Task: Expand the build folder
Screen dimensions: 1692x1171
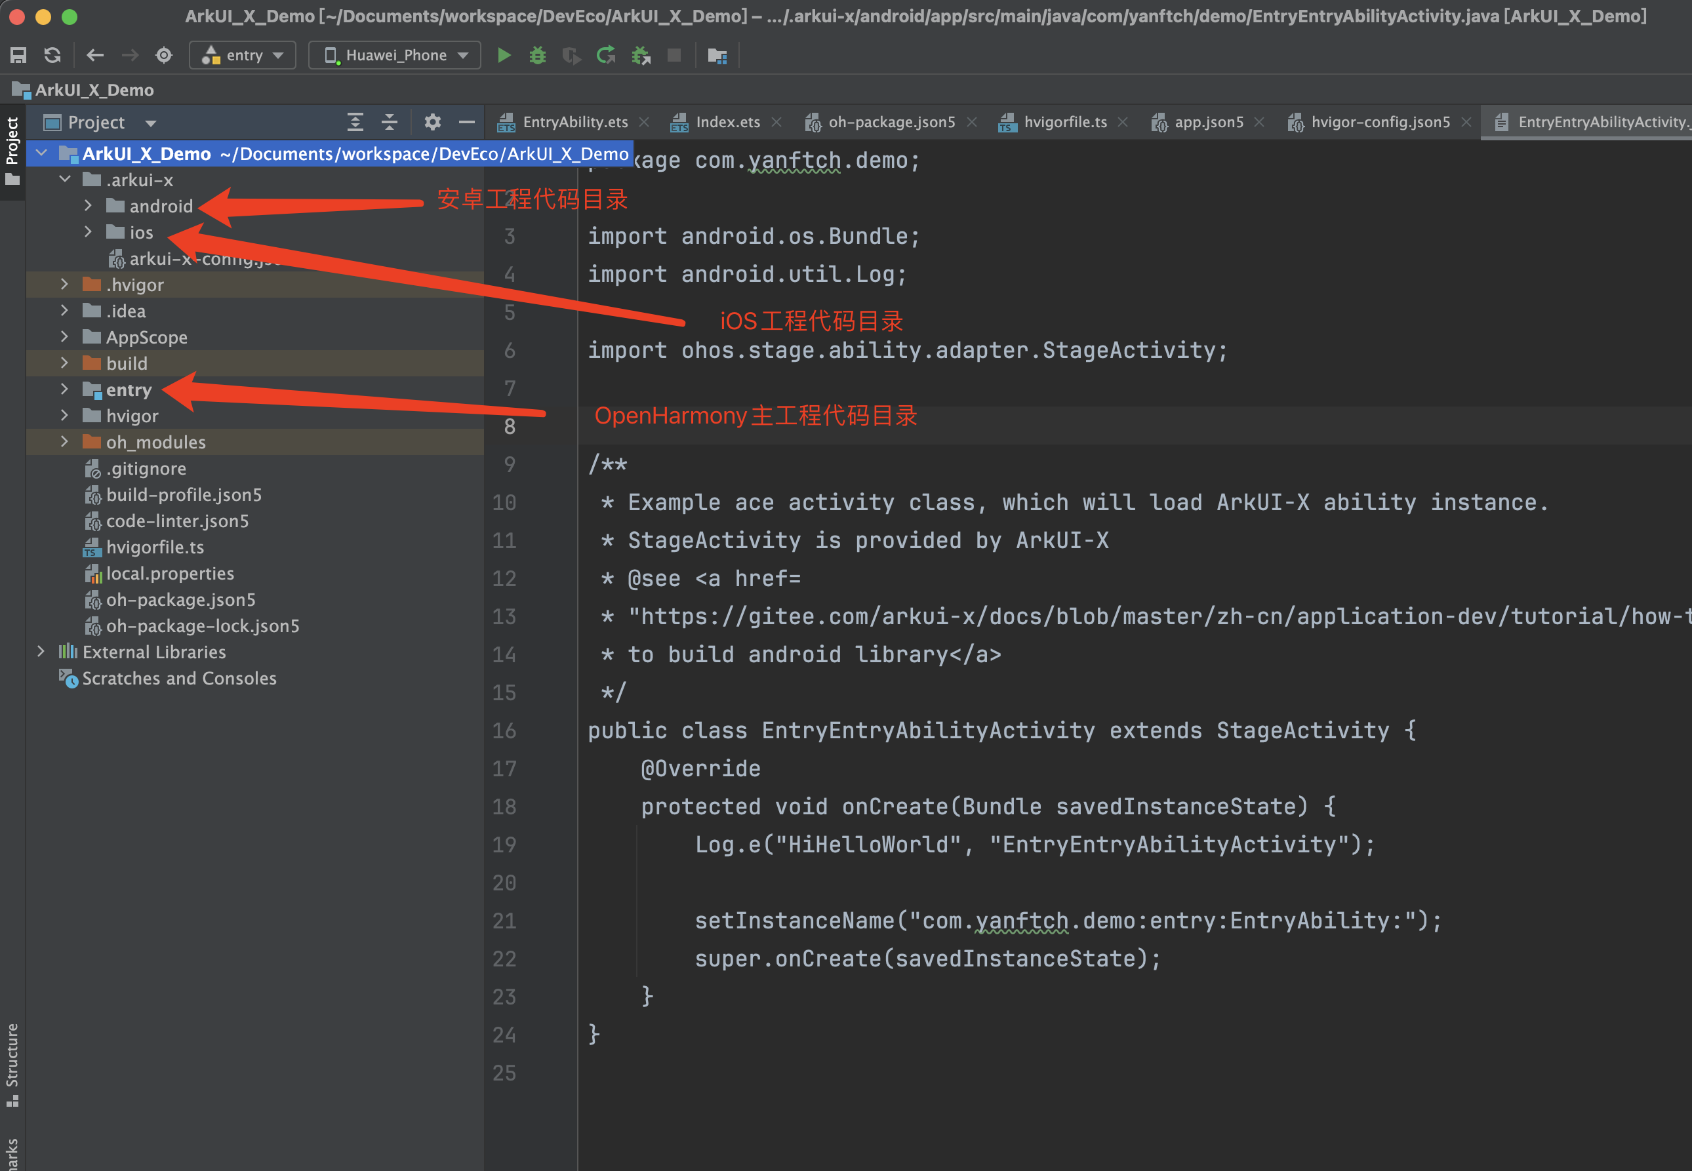Action: click(64, 363)
